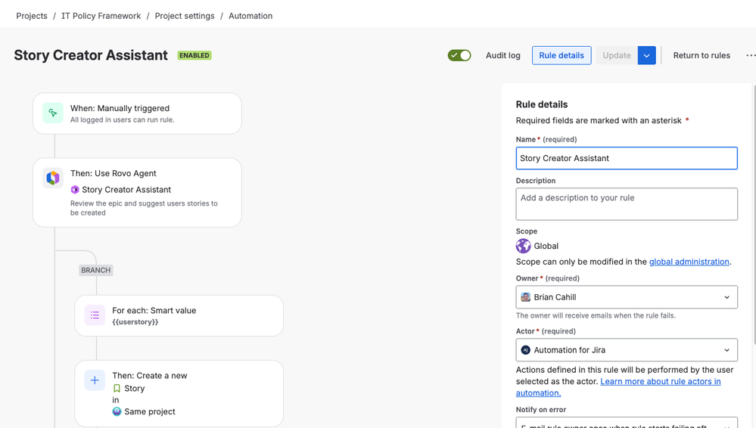Select the Then: Create a new Story card

179,393
